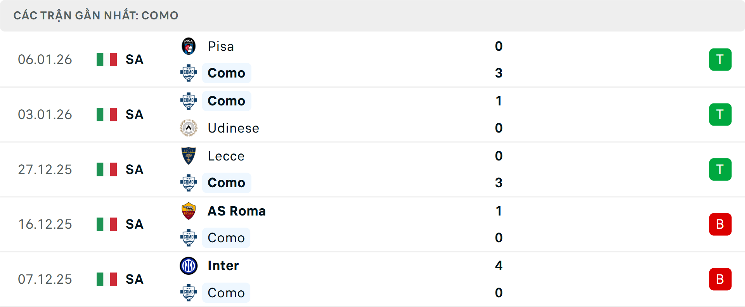Click the Pisa club crest icon

(189, 47)
